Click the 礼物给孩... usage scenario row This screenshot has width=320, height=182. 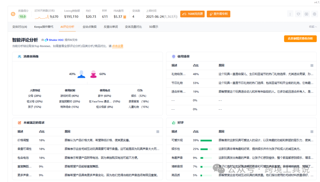(241, 74)
